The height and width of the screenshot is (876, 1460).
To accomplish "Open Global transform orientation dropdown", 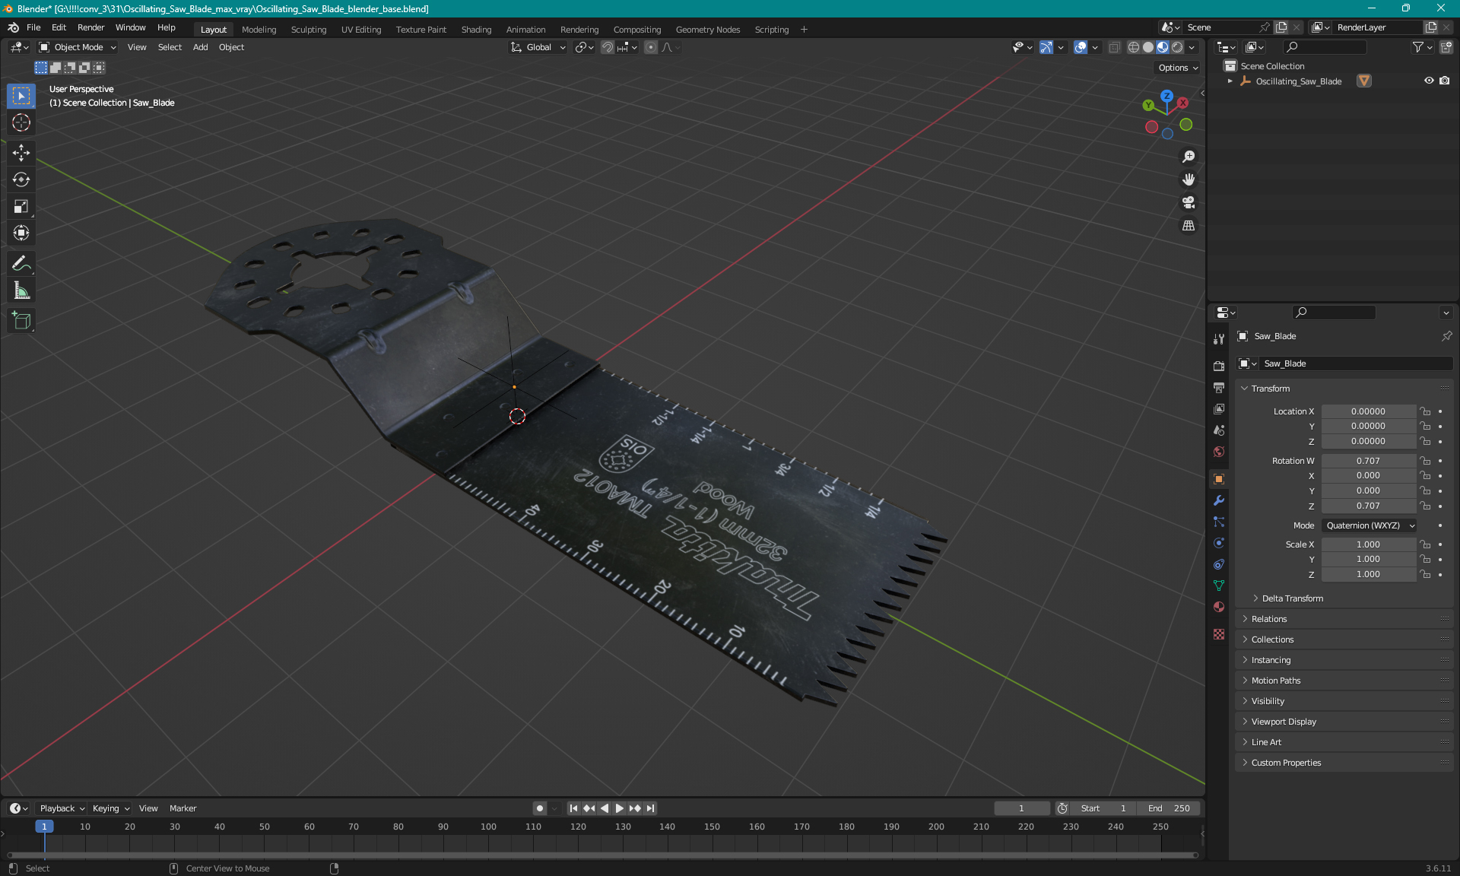I will [538, 47].
